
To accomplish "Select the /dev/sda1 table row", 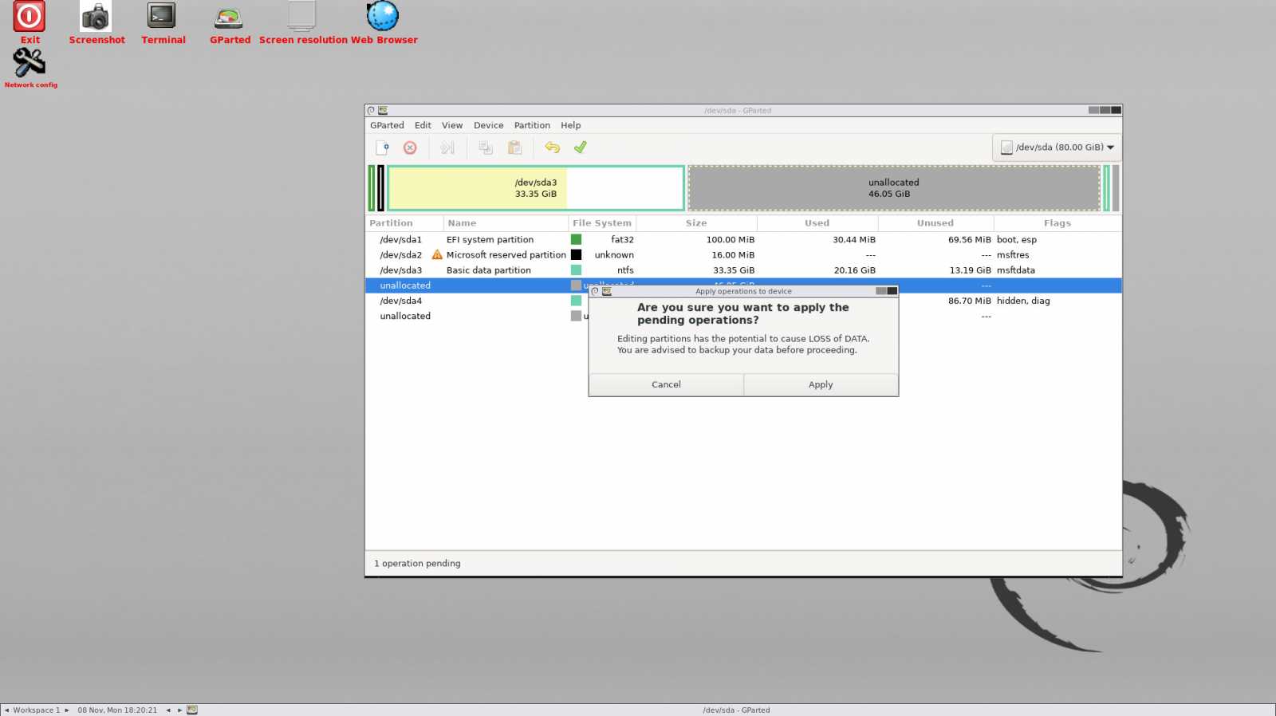I will point(743,239).
